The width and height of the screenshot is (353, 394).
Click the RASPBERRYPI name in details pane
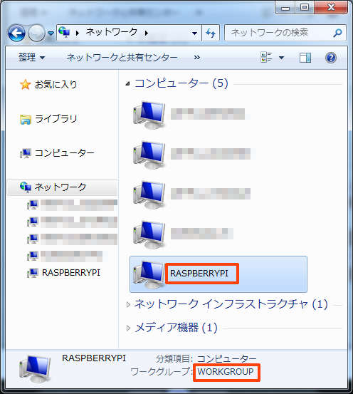click(x=94, y=358)
